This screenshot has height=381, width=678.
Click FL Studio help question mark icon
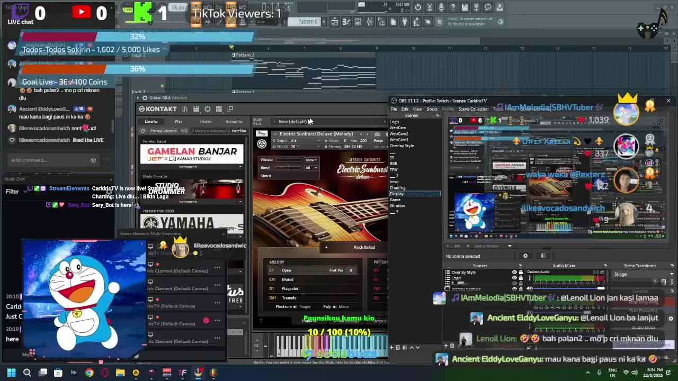coord(453,7)
